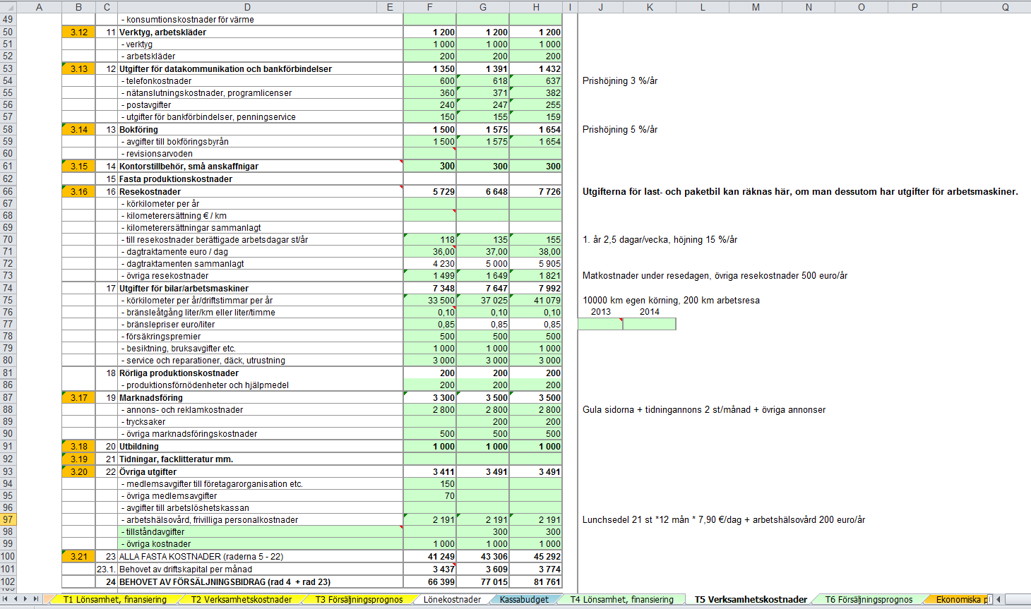Select column D header

[248, 7]
